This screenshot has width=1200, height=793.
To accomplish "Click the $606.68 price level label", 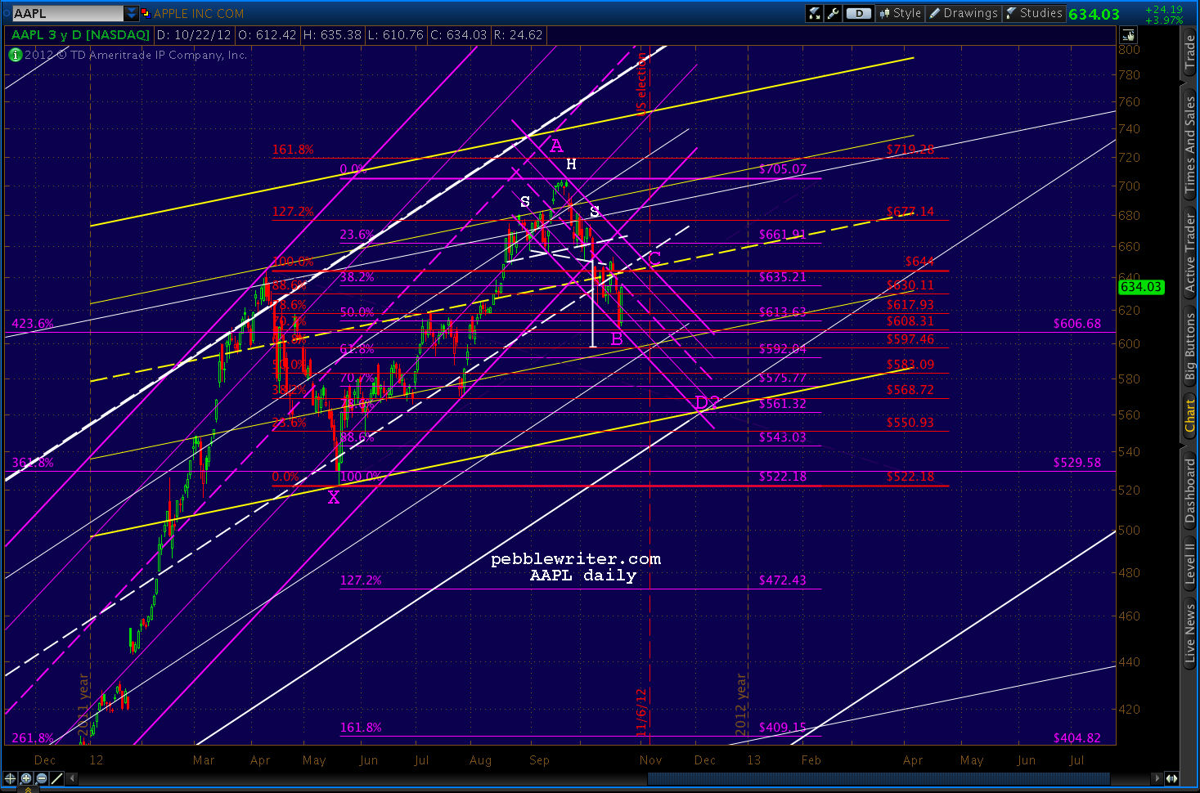I will (1077, 324).
